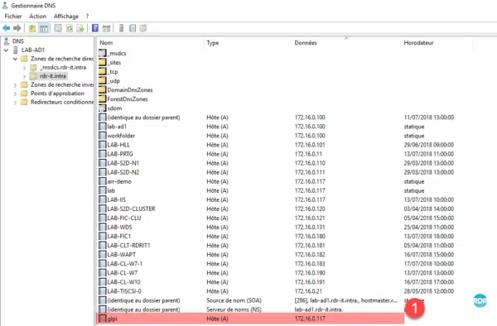
Task: Open the ? help menu
Action: tap(88, 17)
